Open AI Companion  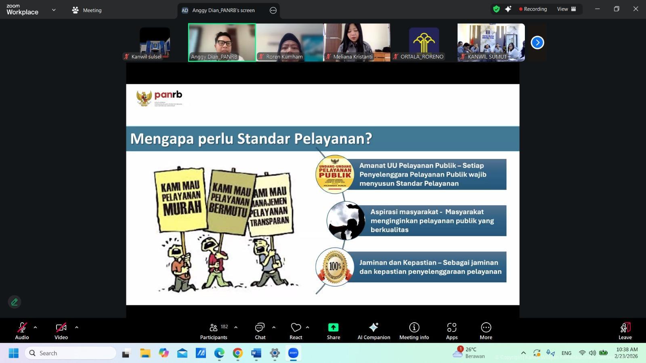point(373,330)
